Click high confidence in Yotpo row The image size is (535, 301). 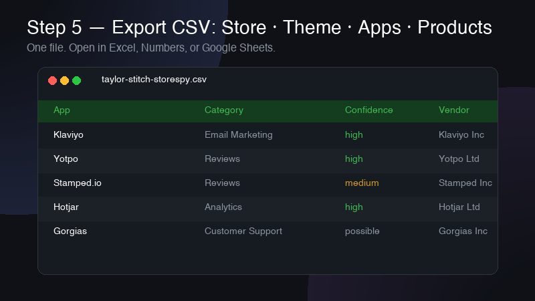[x=354, y=159]
